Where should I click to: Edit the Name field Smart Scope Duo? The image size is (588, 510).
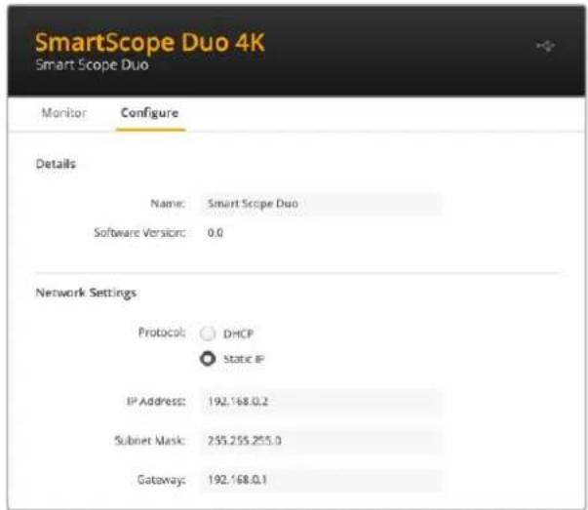(321, 204)
